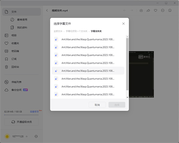179x143 pixels.
Task: Click the three-dot icon beside account 187***128
Action: pos(36,136)
